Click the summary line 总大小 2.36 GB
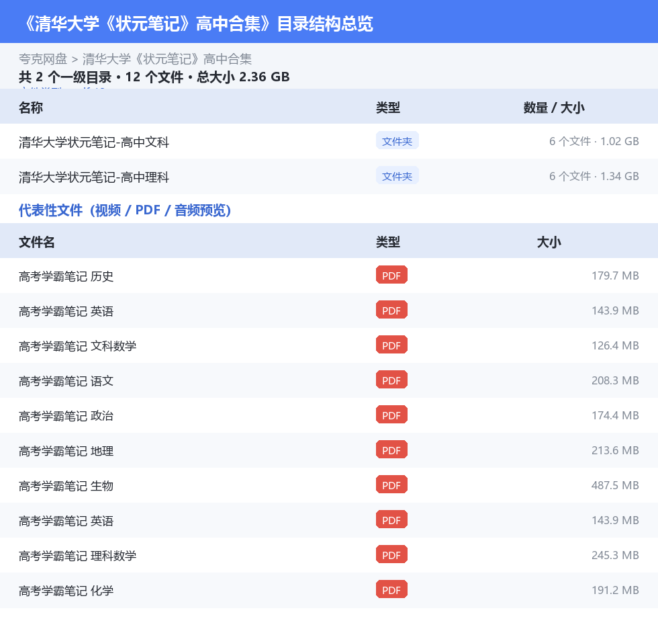Screen dimensions: 658x629 click(243, 77)
